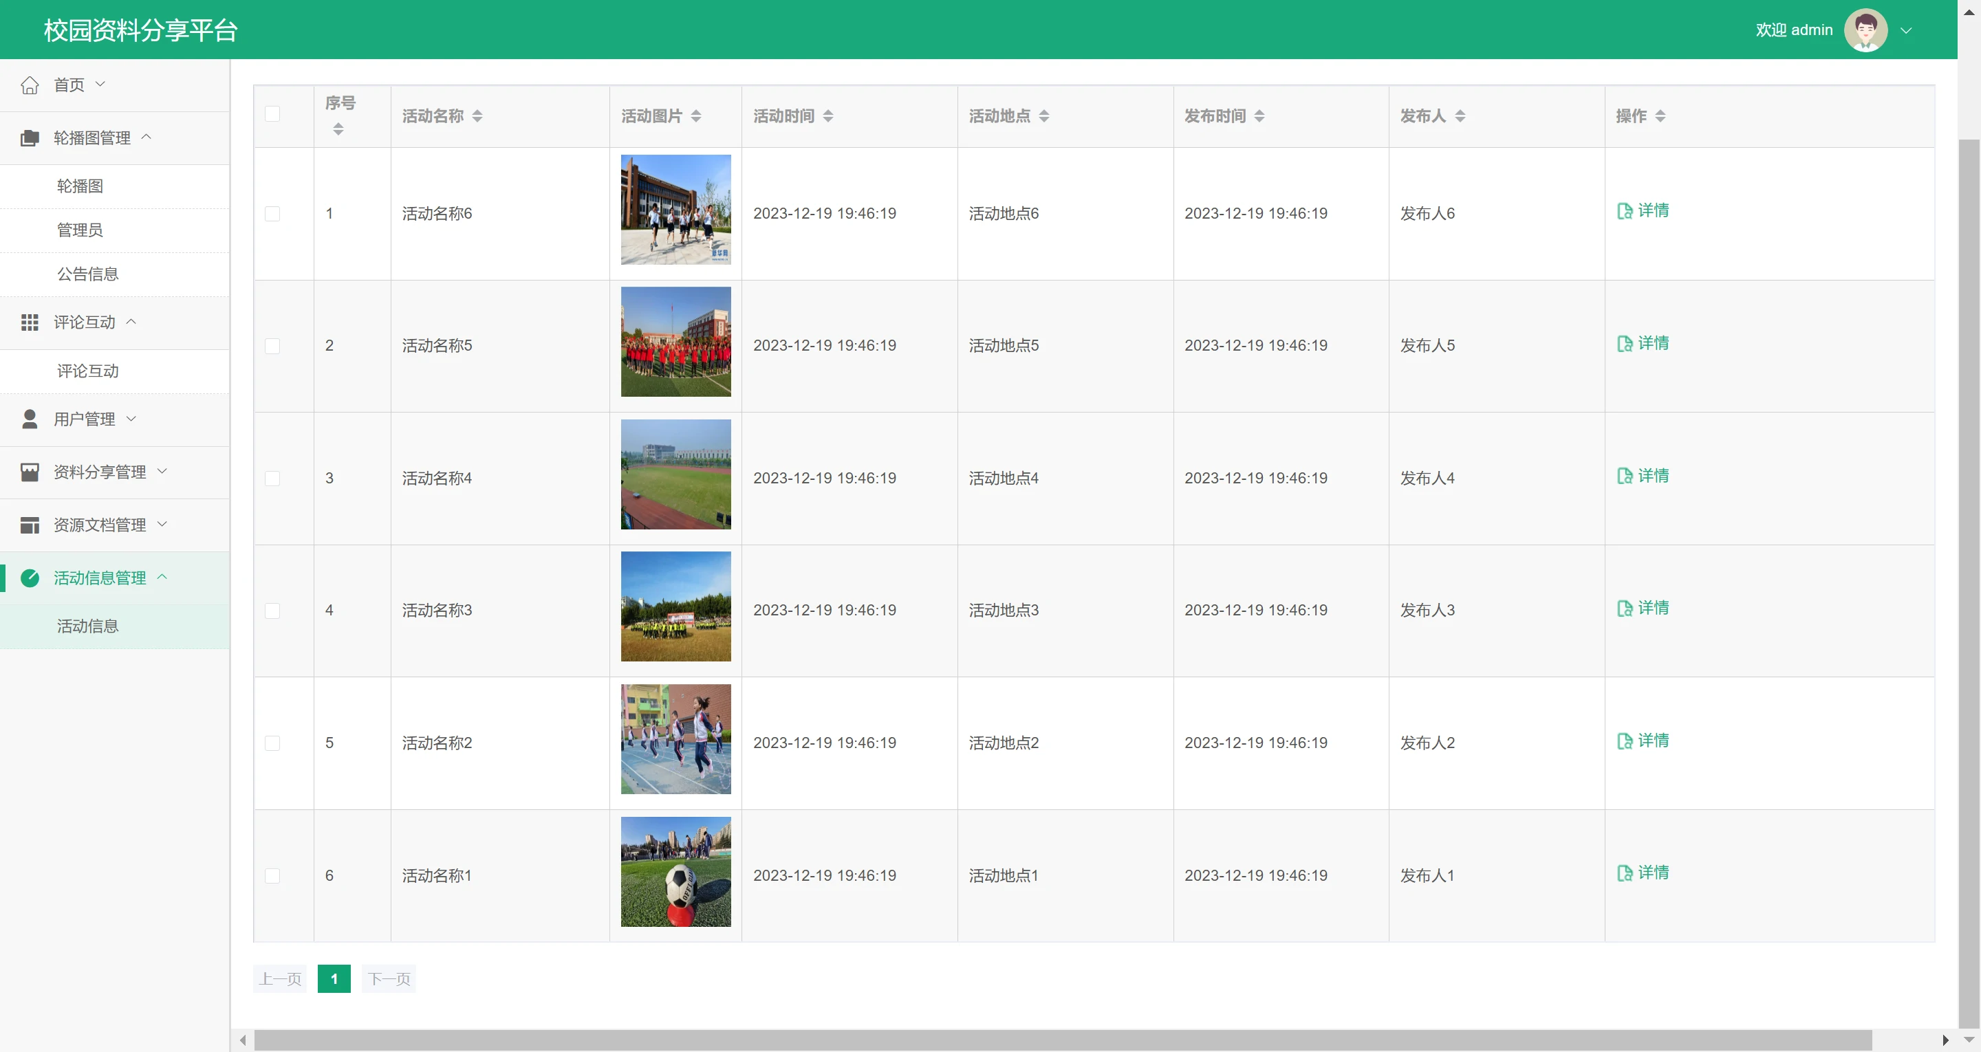
Task: Select the 管理员 submenu item
Action: [x=80, y=230]
